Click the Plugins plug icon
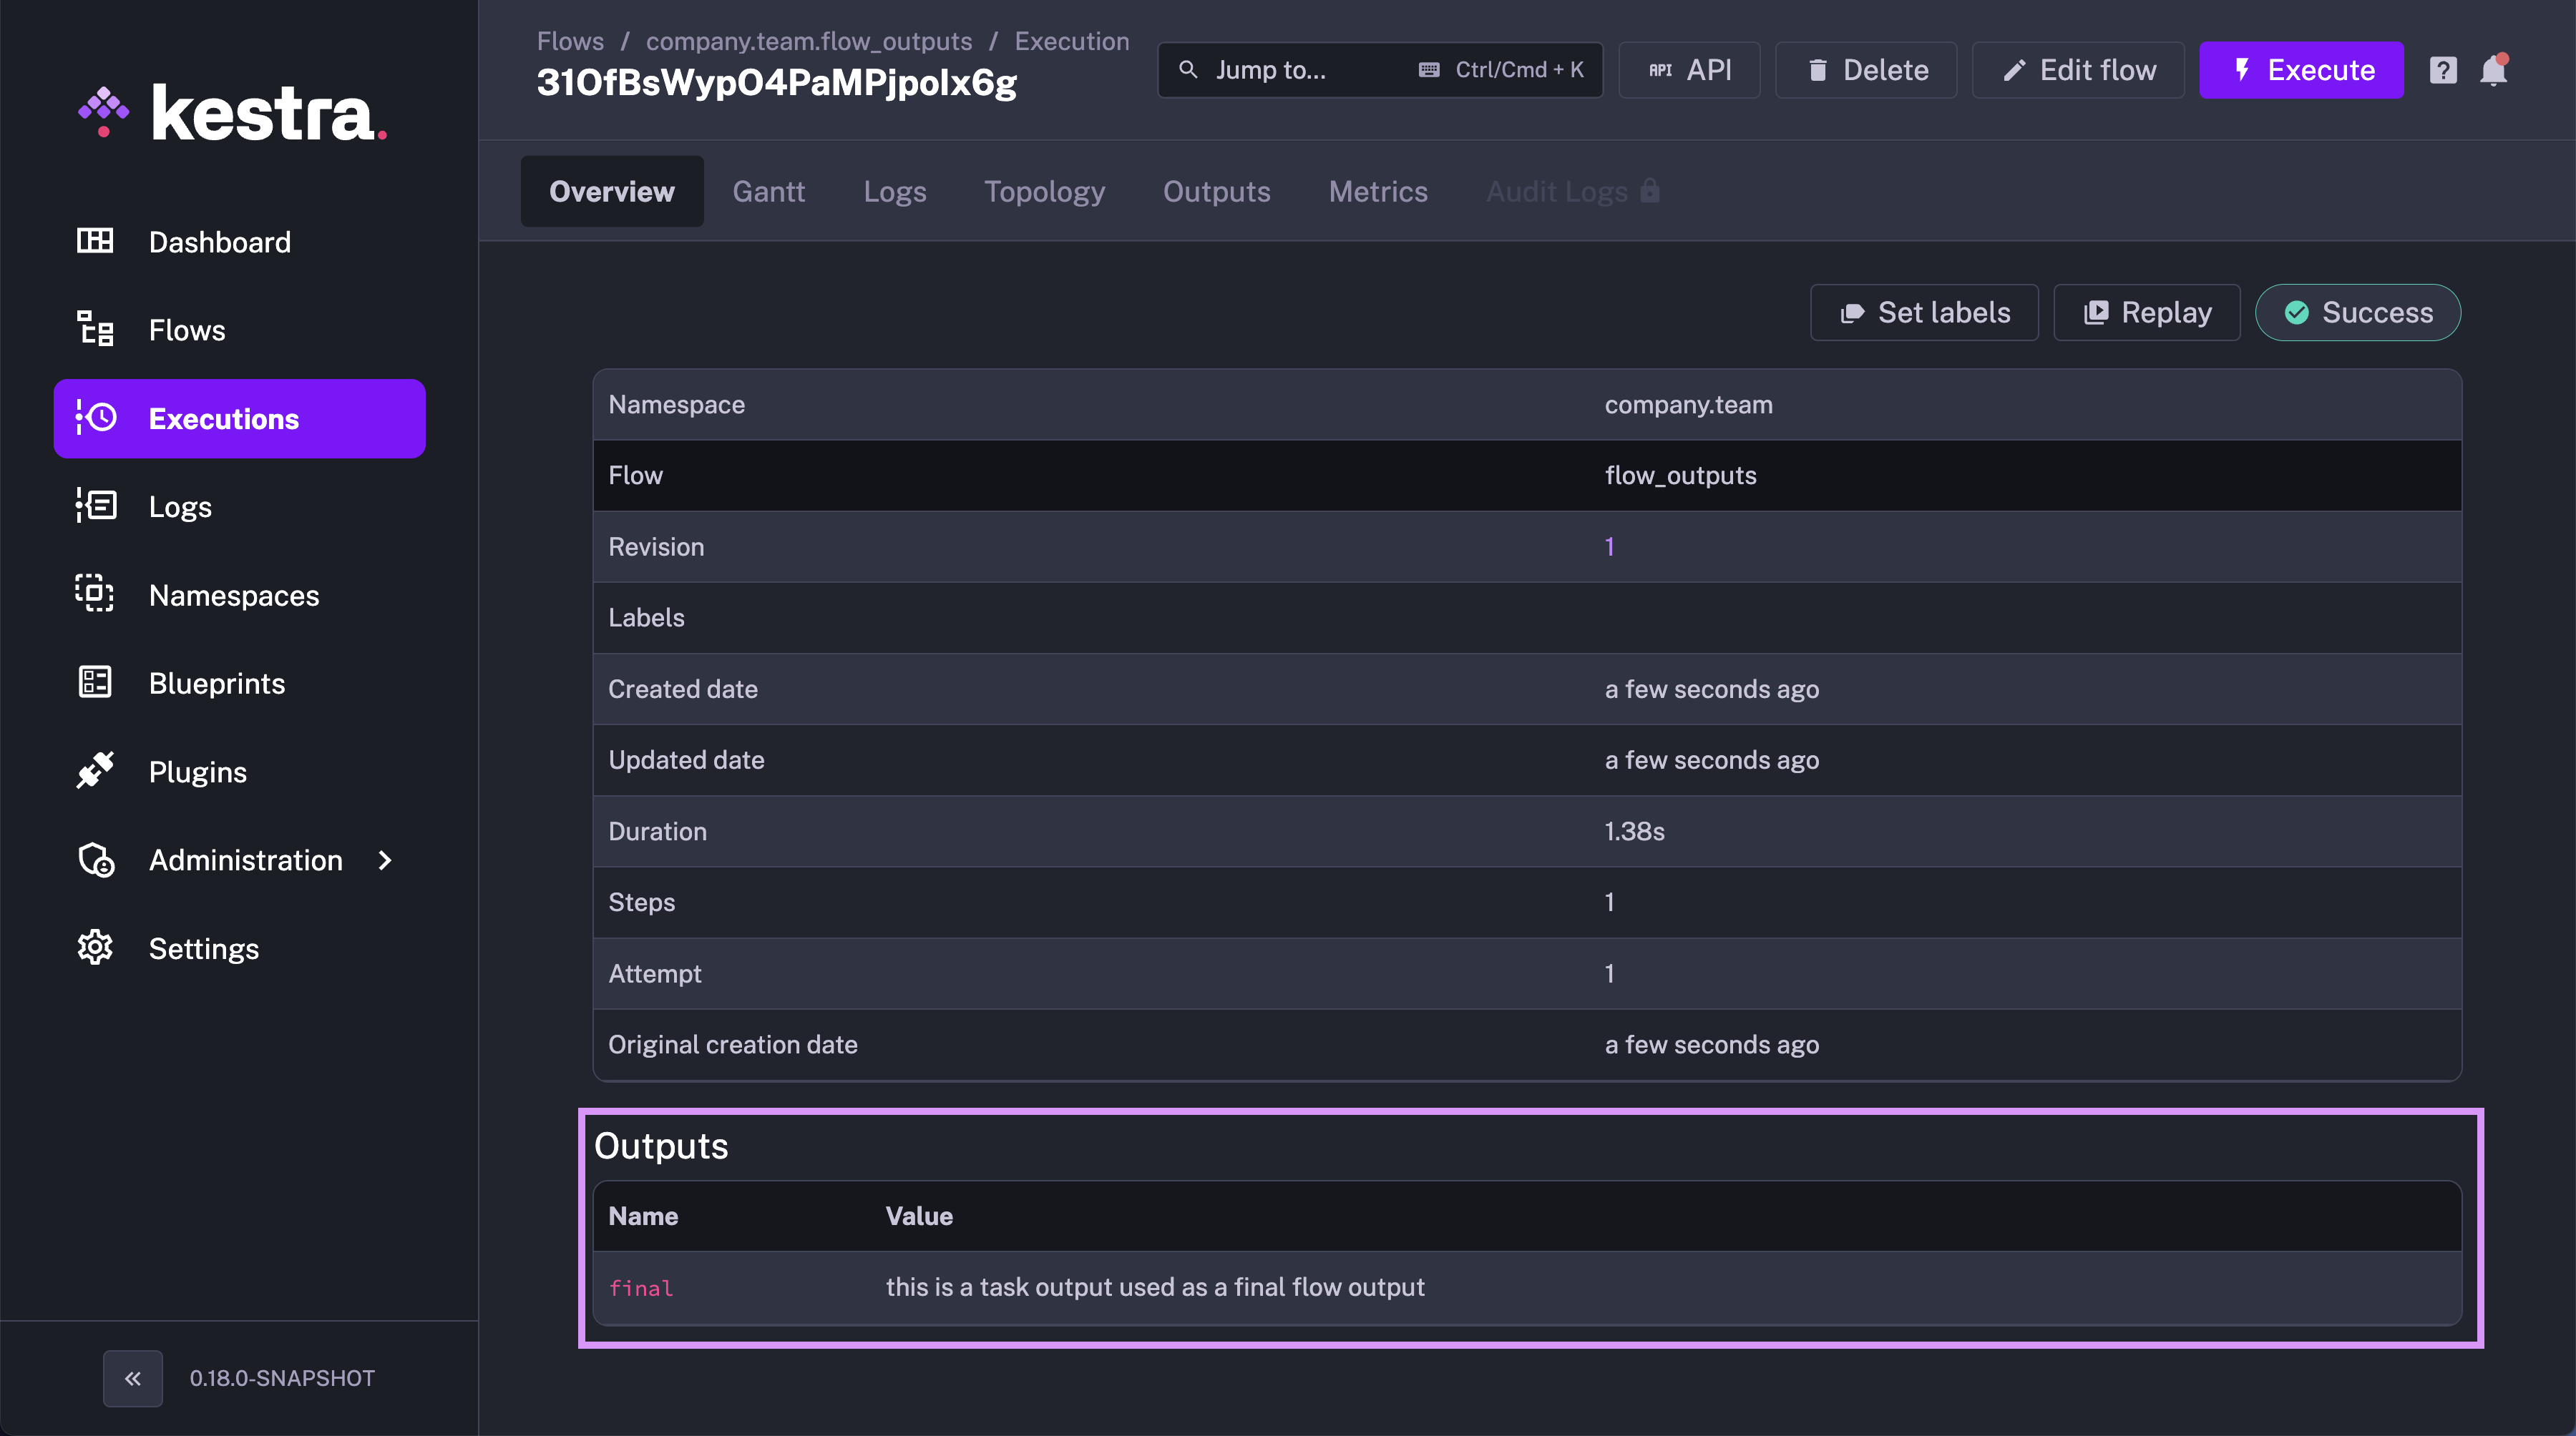Image resolution: width=2576 pixels, height=1436 pixels. 95,770
